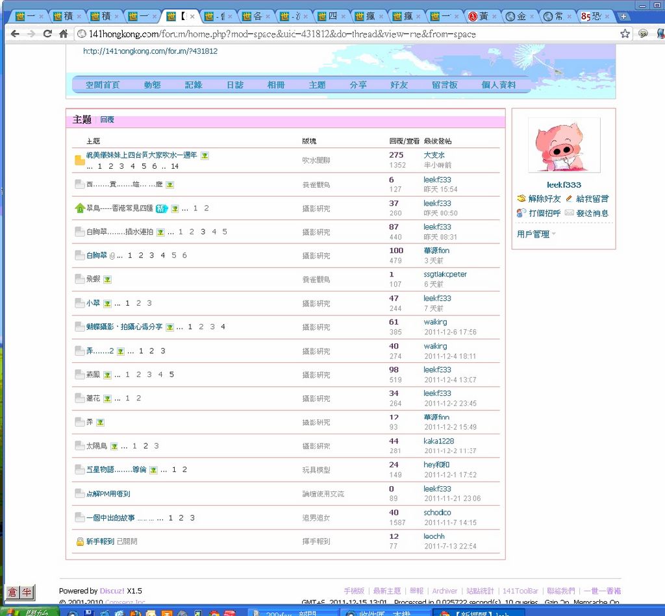The width and height of the screenshot is (665, 616).
Task: Open the 相冊 navigation tab
Action: pos(276,85)
